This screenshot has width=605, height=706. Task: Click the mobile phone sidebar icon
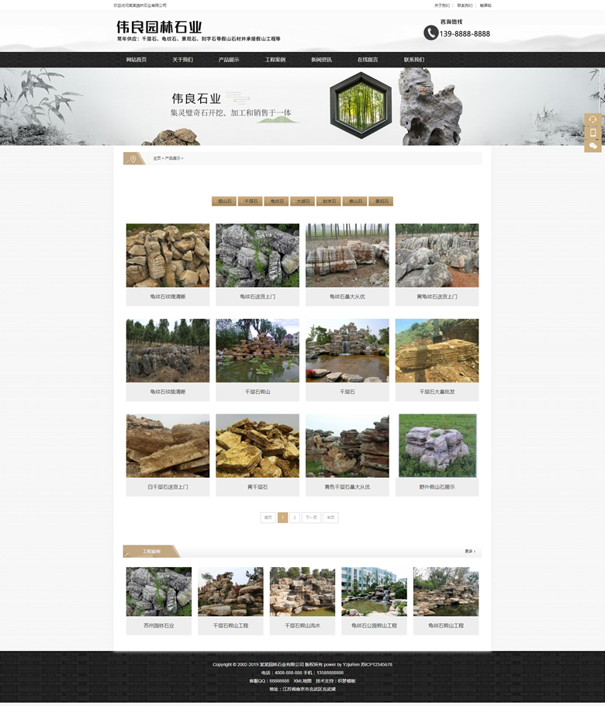593,133
